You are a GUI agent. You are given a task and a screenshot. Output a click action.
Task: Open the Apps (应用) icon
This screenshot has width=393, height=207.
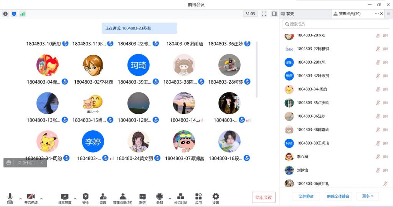point(198,198)
